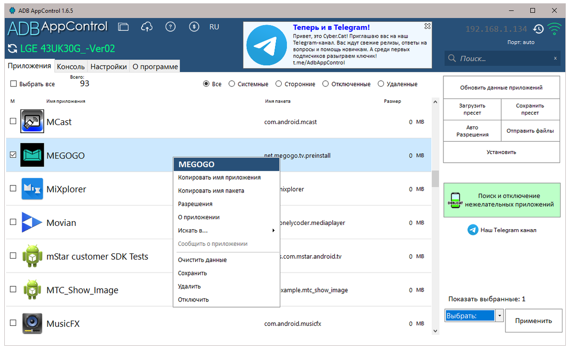
Task: Click the green Wi-Fi connection icon
Action: tap(554, 29)
